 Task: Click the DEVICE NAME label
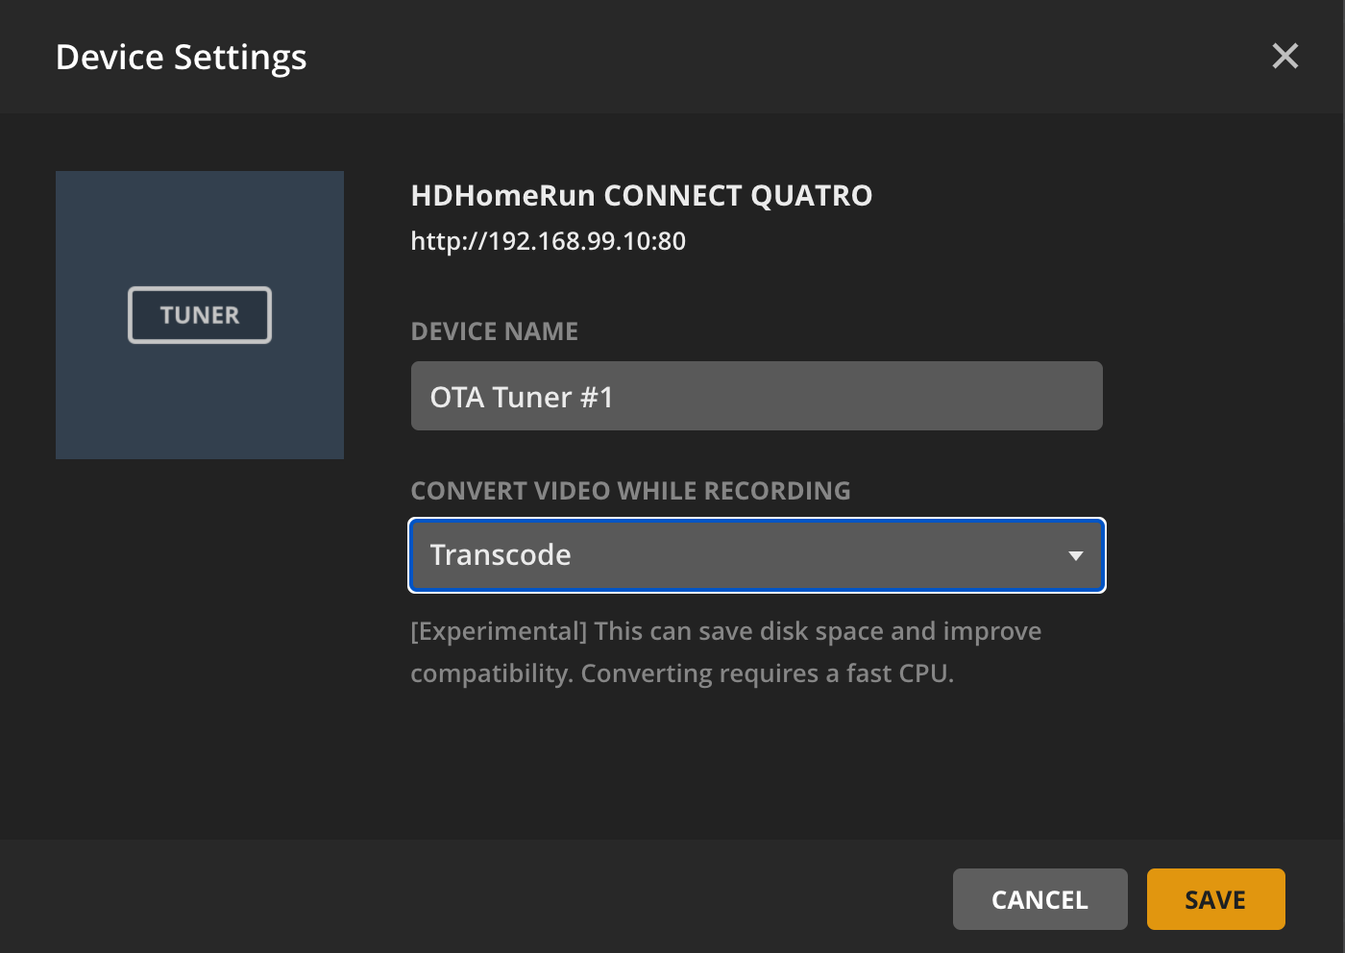[495, 331]
